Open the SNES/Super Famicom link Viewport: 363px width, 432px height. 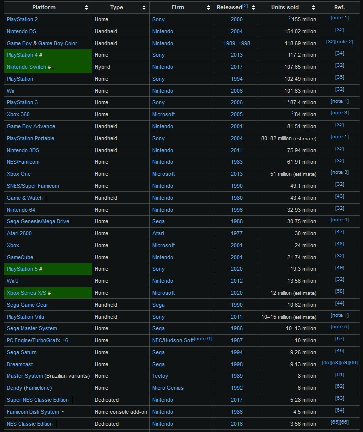tap(33, 186)
